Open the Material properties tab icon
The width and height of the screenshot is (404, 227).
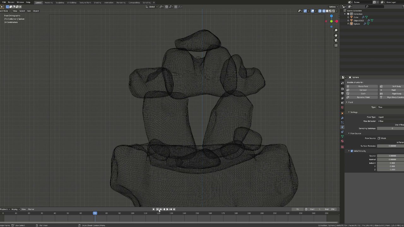(342, 141)
